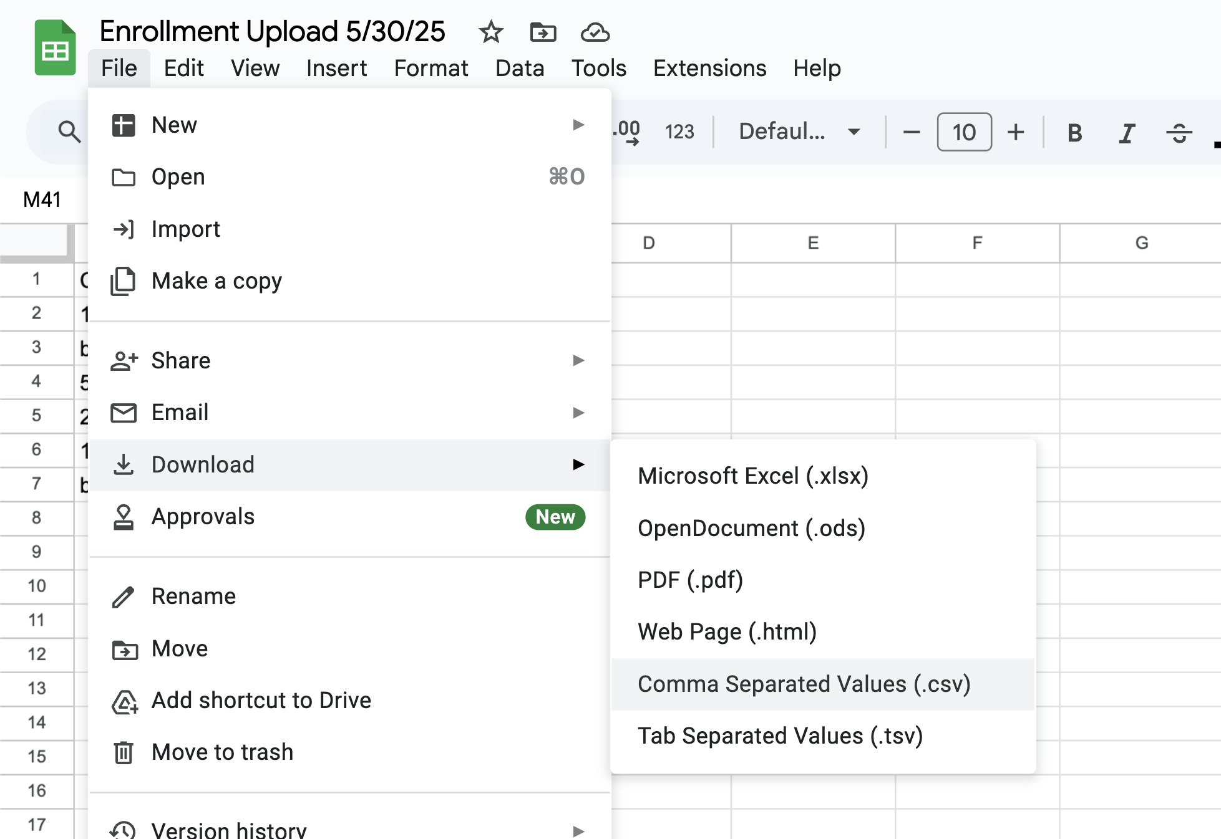
Task: Decrease font size with minus button
Action: [912, 132]
